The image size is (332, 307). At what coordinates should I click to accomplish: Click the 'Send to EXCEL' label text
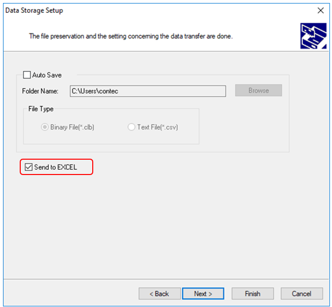coord(56,167)
